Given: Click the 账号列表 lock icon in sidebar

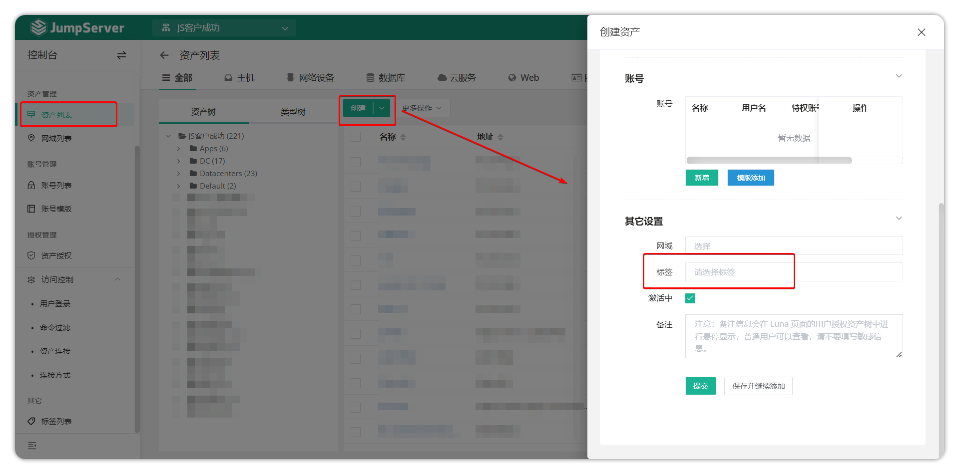Looking at the screenshot, I should point(31,185).
